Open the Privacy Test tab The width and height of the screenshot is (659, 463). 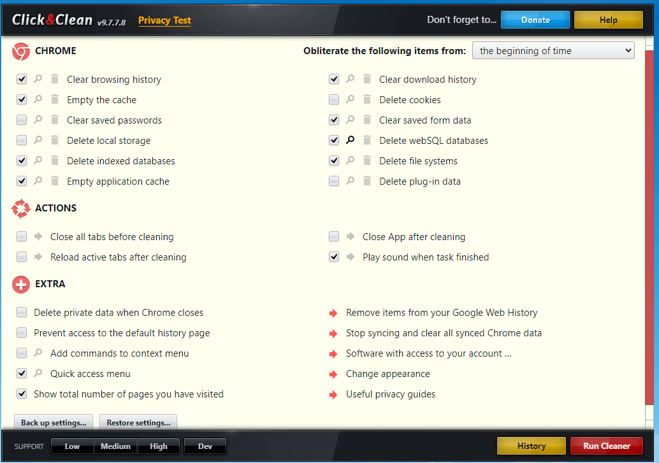(164, 20)
